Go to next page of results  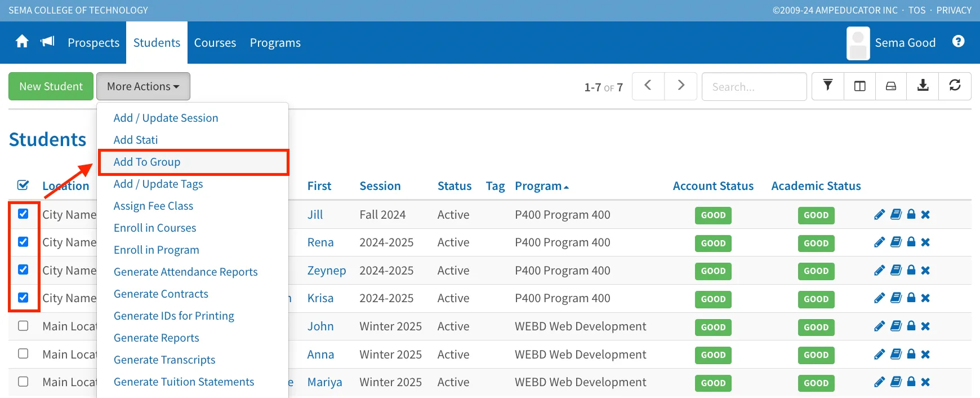click(681, 86)
